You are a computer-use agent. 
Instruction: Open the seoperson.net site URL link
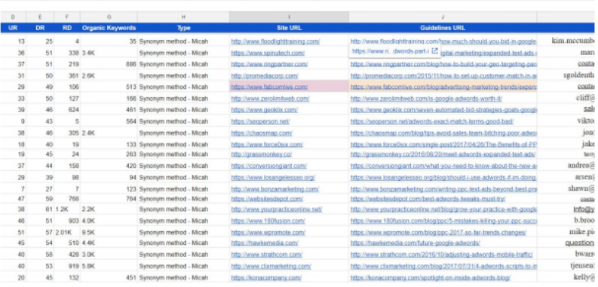(260, 121)
